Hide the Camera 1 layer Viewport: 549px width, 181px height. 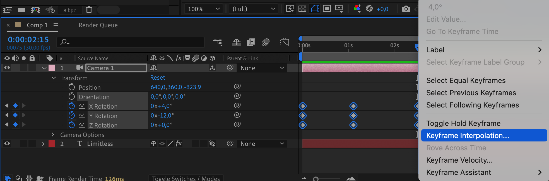click(x=7, y=68)
